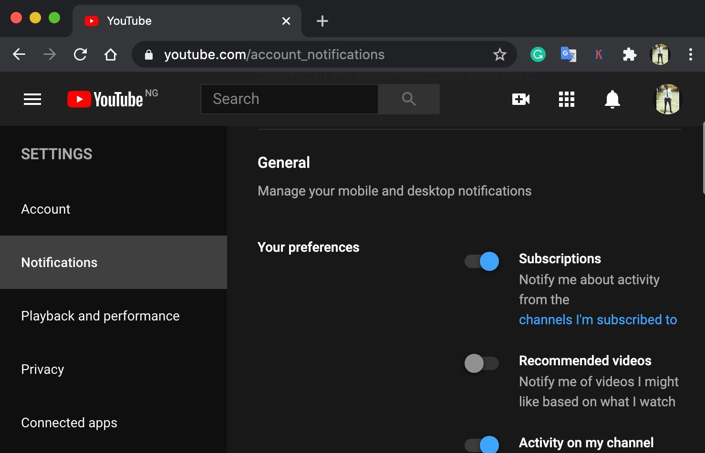Open the Connected apps settings section
Screen dimensions: 705x453
pos(69,422)
